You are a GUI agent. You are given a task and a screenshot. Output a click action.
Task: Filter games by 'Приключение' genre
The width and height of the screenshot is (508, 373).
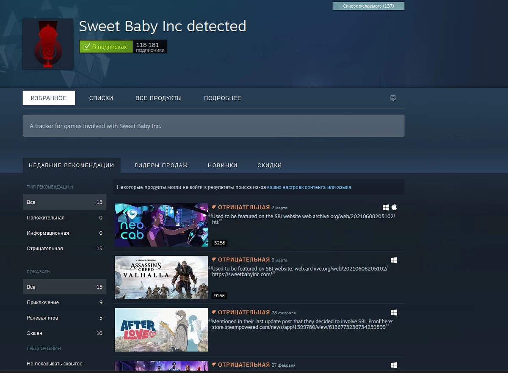pos(64,302)
